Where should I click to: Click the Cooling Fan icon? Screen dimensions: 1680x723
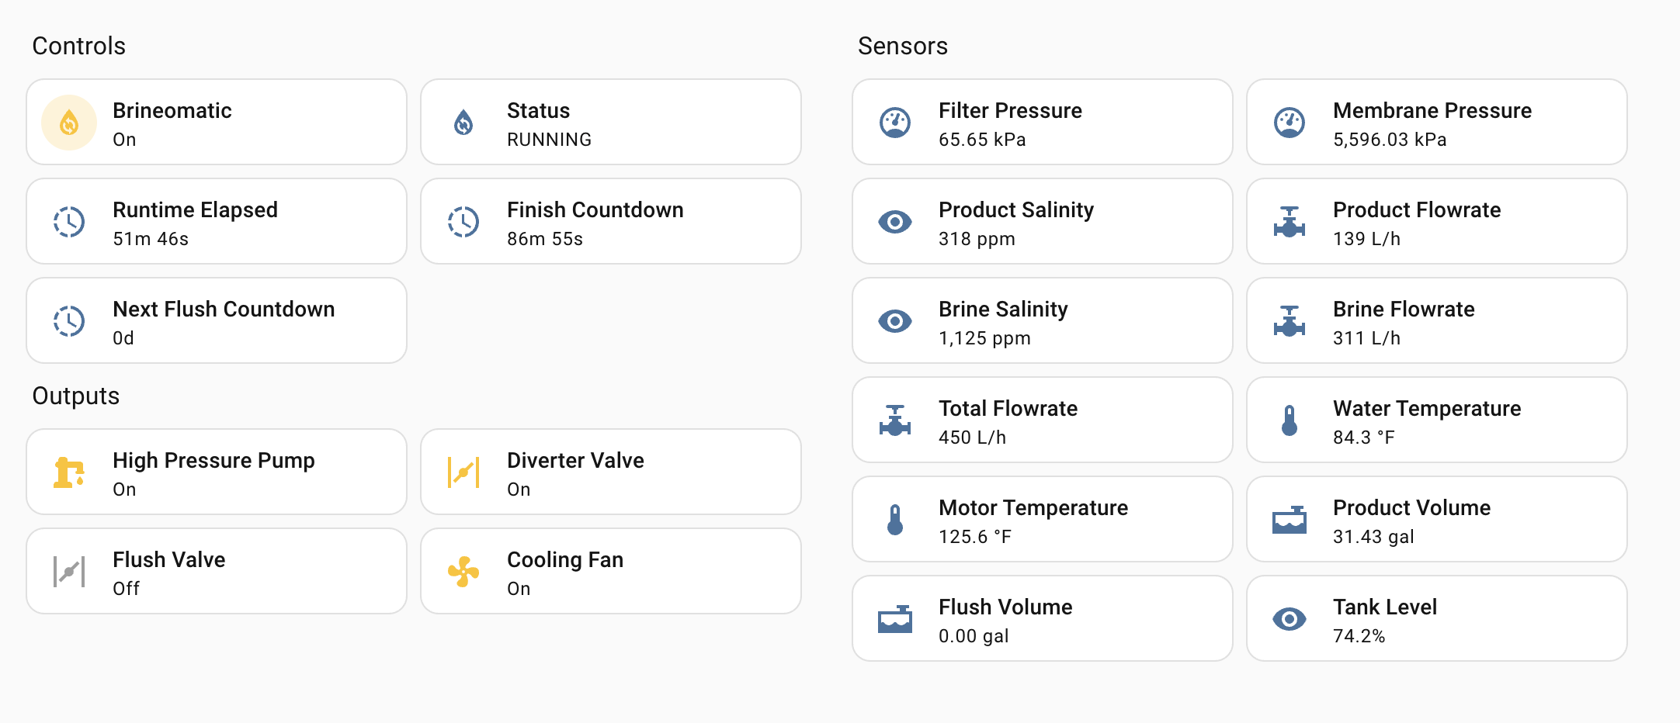(463, 571)
